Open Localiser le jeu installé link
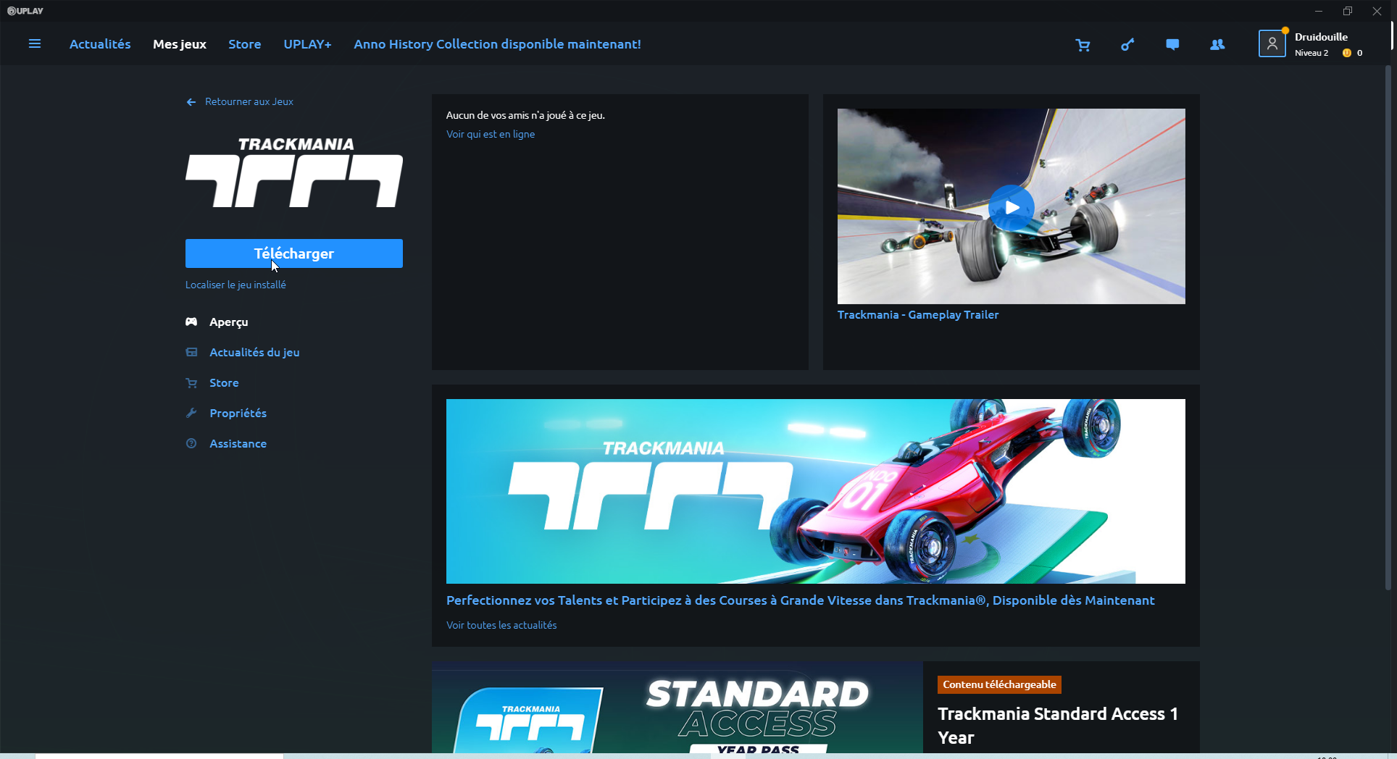The image size is (1397, 759). [235, 284]
